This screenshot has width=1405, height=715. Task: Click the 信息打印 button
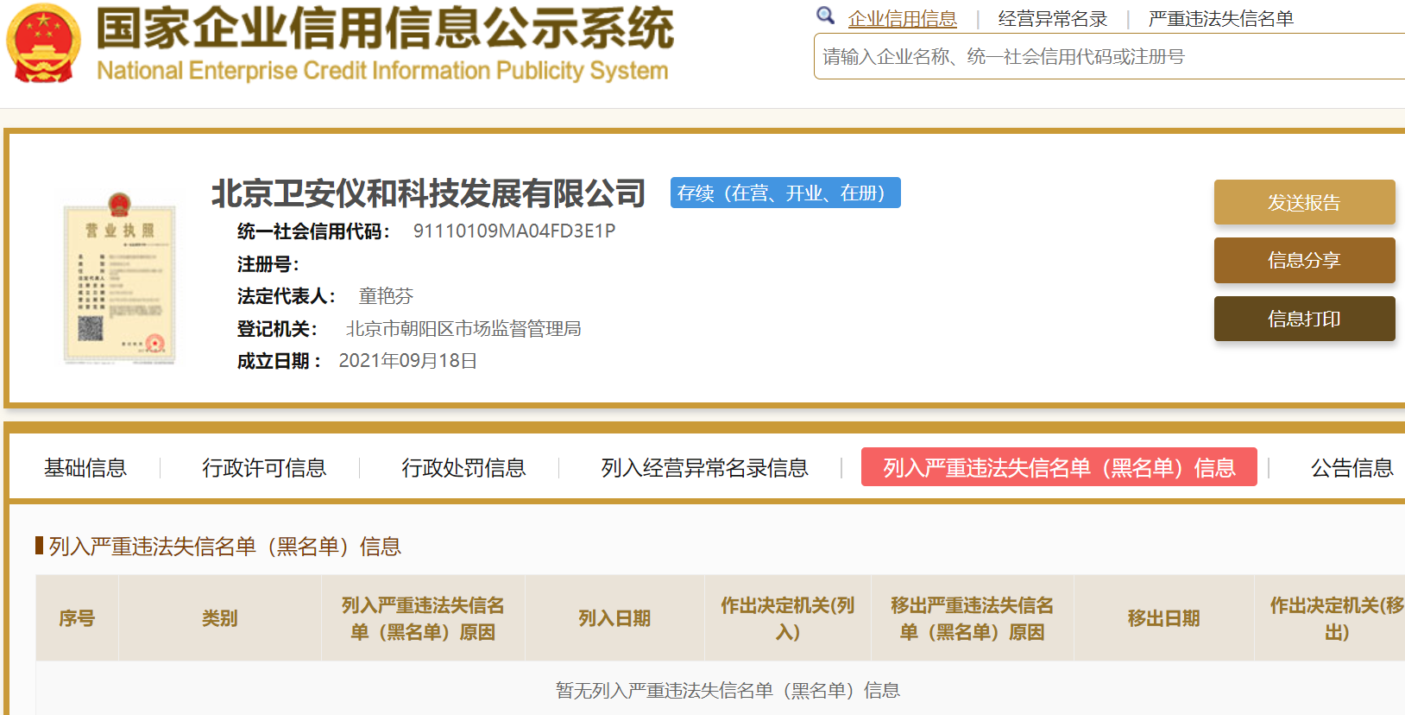click(1305, 319)
